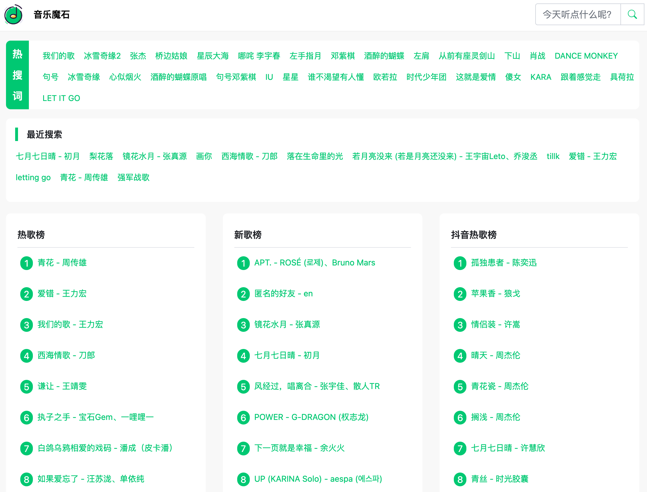Click rank 2 badge in 新歌榜
647x492 pixels.
pos(243,294)
